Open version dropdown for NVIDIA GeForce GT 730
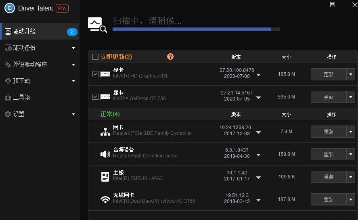 click(x=258, y=98)
